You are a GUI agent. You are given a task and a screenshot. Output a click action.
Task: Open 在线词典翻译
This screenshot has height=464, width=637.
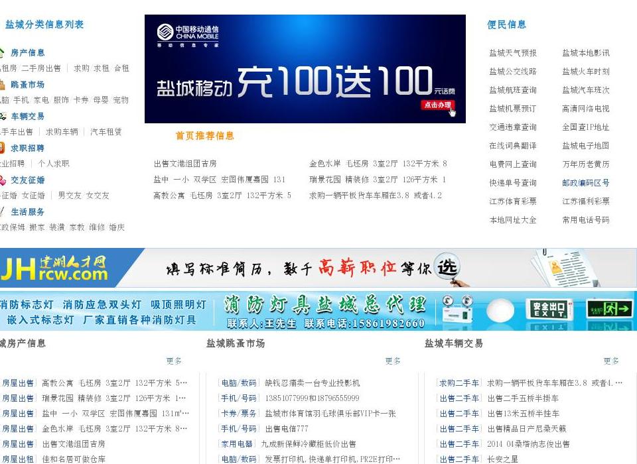(513, 146)
